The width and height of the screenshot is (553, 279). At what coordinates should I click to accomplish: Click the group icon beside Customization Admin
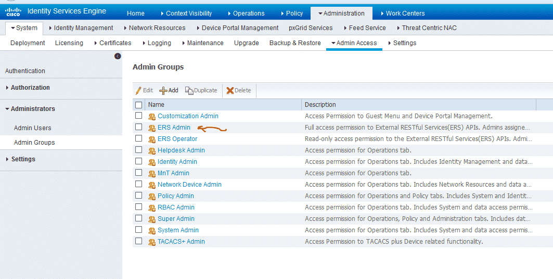point(152,117)
